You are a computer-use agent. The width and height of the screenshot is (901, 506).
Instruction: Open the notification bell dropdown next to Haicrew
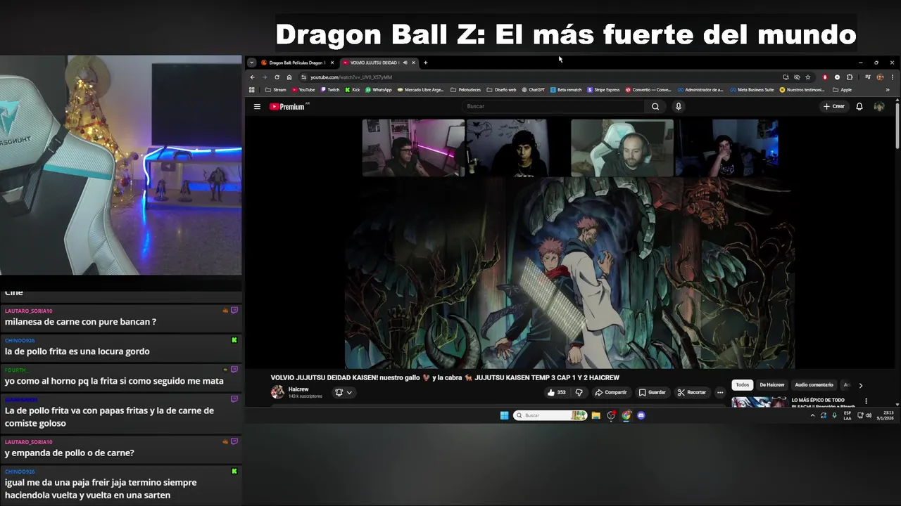343,392
